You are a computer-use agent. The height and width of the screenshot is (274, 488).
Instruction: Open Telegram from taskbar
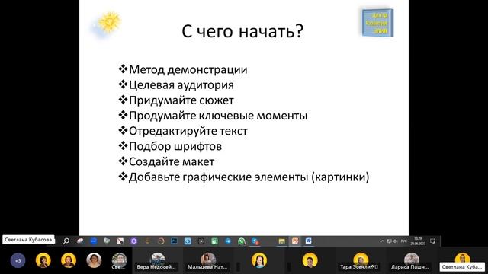228,241
